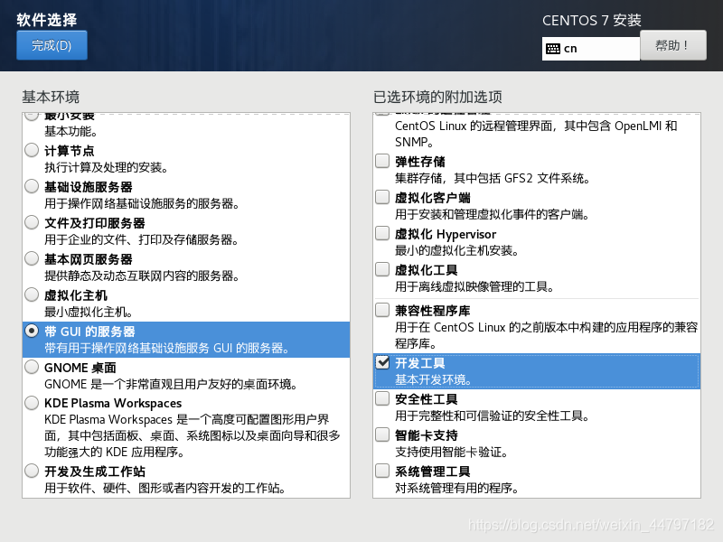Click the text 执行计算及处理的安装。
Image resolution: width=723 pixels, height=542 pixels.
click(106, 167)
